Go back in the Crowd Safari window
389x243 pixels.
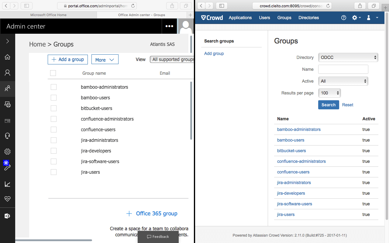point(201,5)
